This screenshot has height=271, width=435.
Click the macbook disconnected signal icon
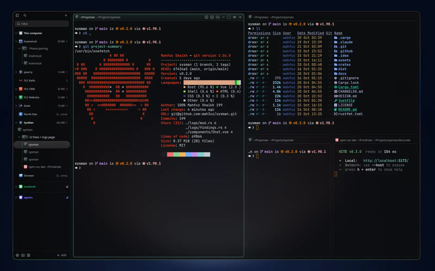[x=67, y=187]
